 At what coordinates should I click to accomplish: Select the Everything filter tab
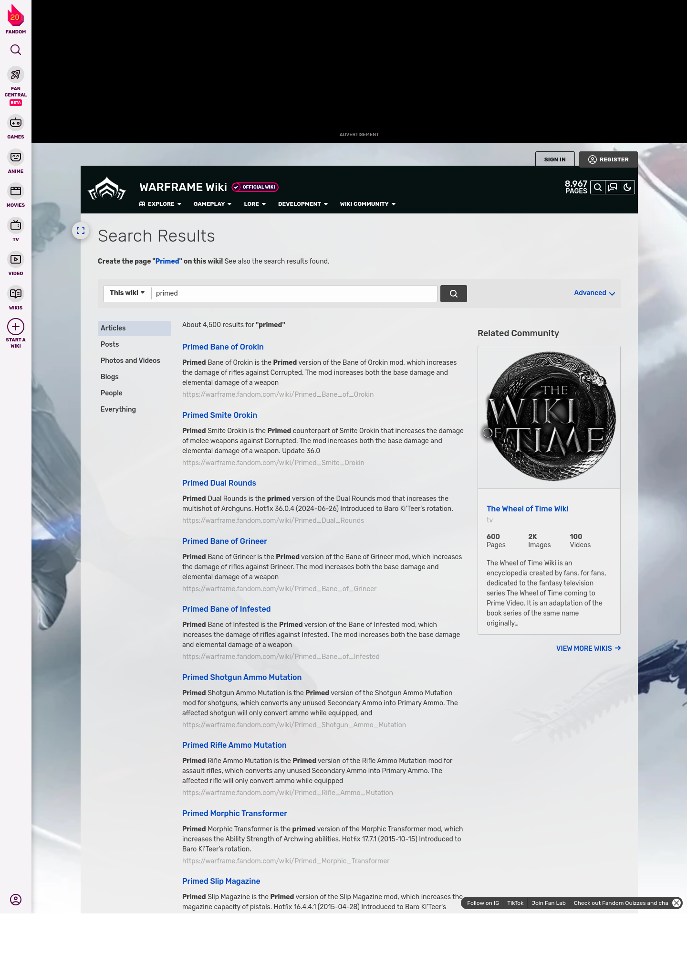tap(134, 409)
